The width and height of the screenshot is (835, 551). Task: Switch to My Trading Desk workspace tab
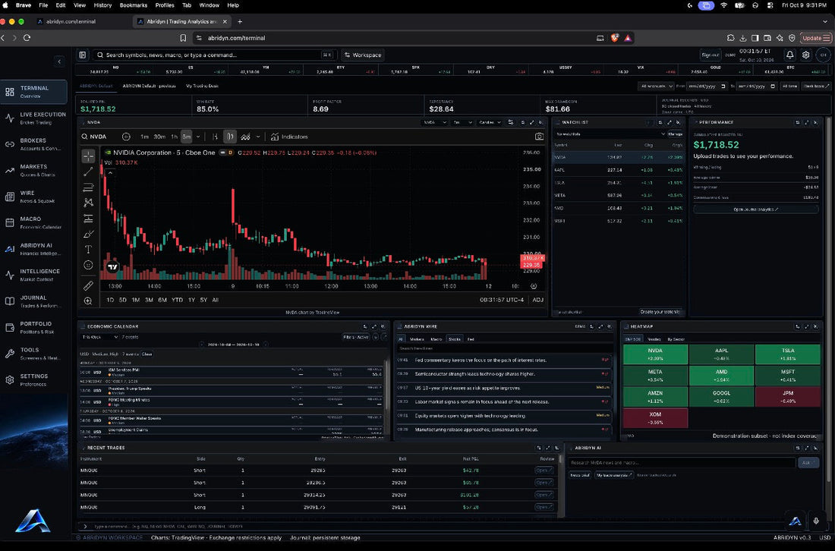click(203, 86)
